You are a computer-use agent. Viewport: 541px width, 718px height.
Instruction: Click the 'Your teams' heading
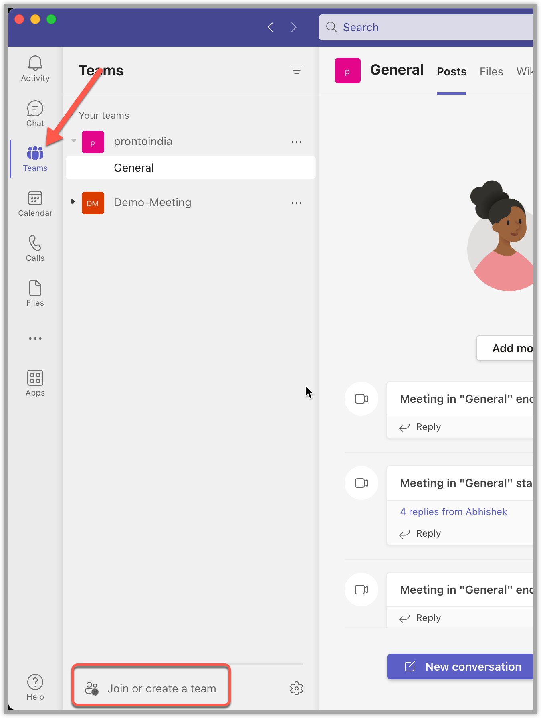point(104,116)
